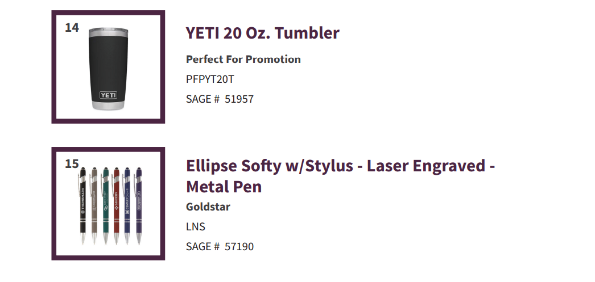Click rank number 15 badge

[72, 164]
